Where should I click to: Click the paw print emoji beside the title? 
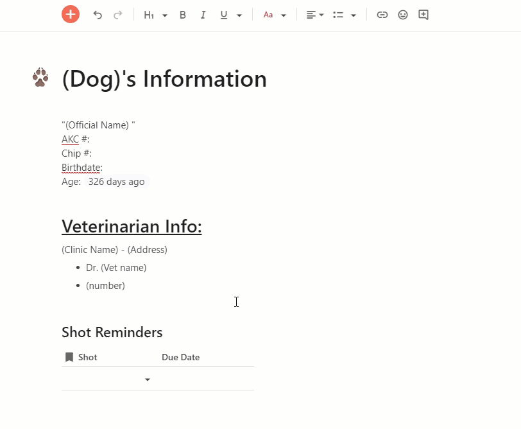coord(40,76)
